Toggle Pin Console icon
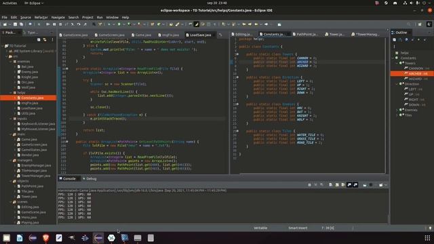 (365, 185)
